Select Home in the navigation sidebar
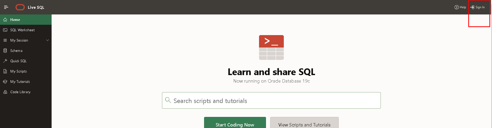Image resolution: width=492 pixels, height=128 pixels. (x=26, y=20)
